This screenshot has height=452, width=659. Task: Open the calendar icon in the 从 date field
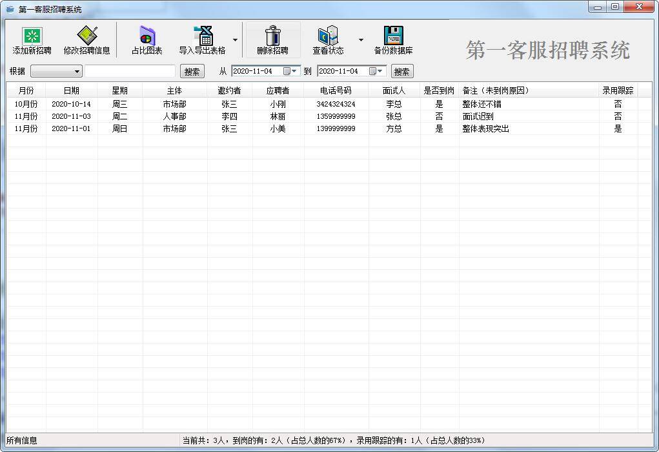coord(287,71)
